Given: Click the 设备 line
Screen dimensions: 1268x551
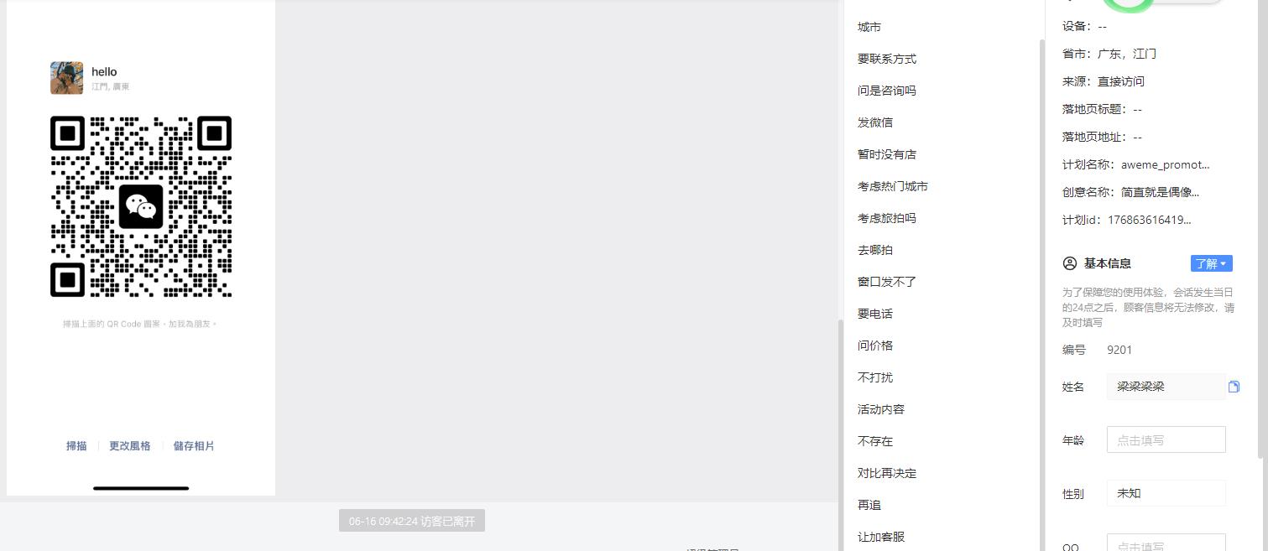Looking at the screenshot, I should click(1084, 26).
